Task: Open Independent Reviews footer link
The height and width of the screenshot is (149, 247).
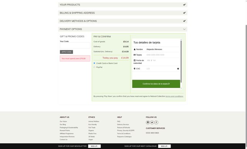Action: click(67, 137)
